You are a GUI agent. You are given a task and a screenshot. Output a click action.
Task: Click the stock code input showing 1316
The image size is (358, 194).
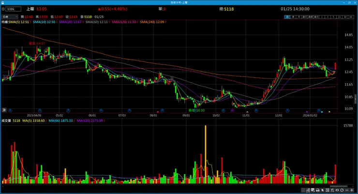[14, 9]
